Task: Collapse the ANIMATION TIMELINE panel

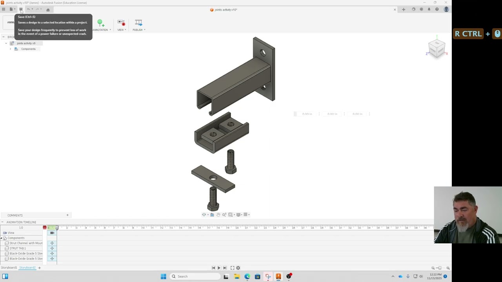Action: [x=2, y=222]
